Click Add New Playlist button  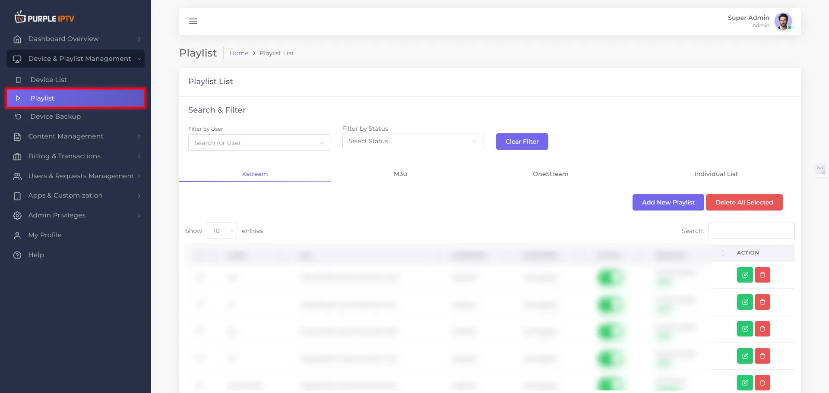pos(668,202)
